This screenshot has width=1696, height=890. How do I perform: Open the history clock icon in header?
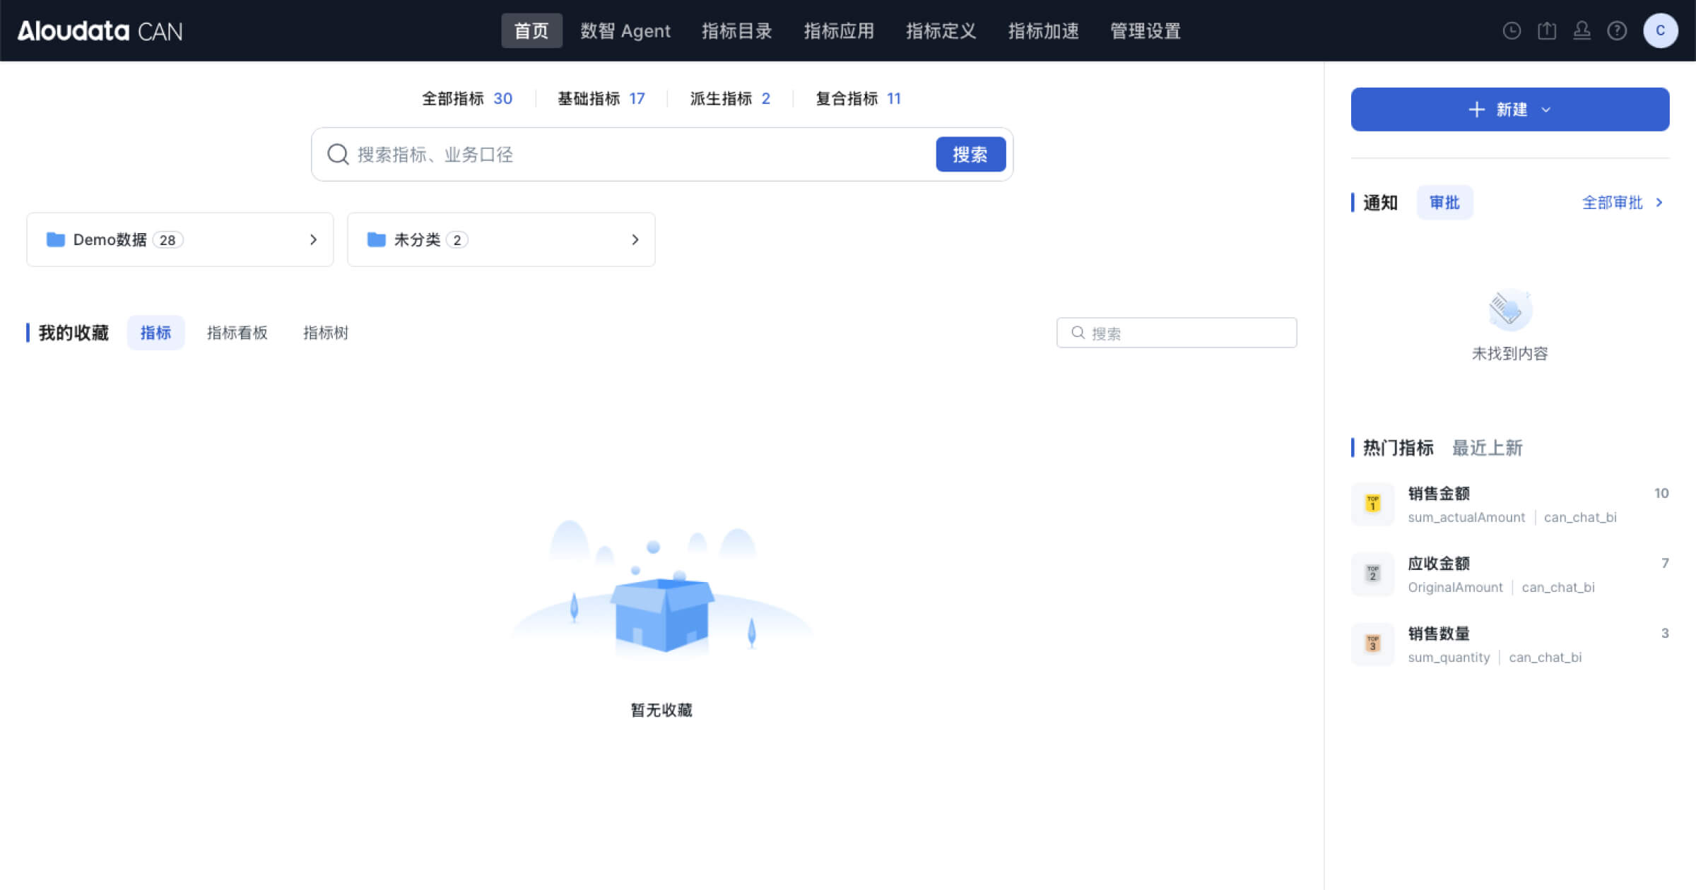1512,30
